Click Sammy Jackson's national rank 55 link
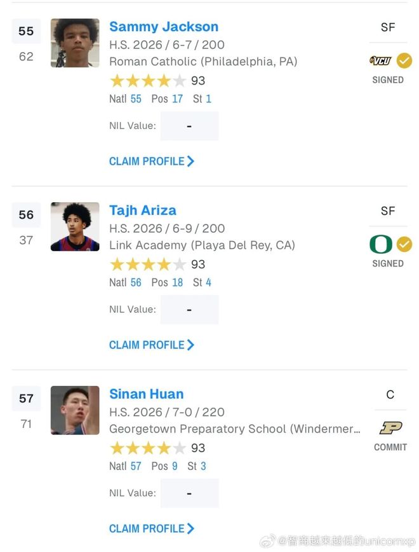The image size is (419, 552). tap(136, 99)
